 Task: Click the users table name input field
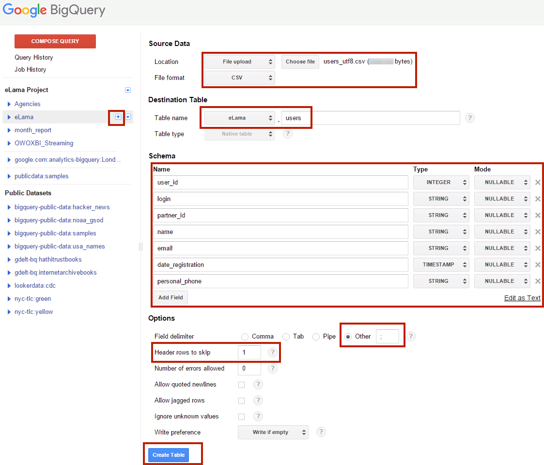tap(371, 118)
